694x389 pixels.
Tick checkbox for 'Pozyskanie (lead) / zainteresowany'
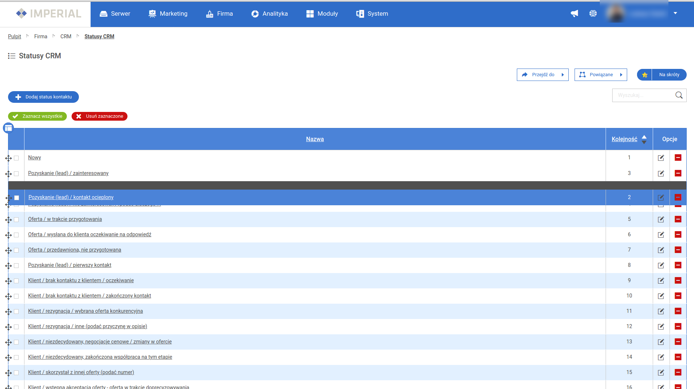pos(16,174)
